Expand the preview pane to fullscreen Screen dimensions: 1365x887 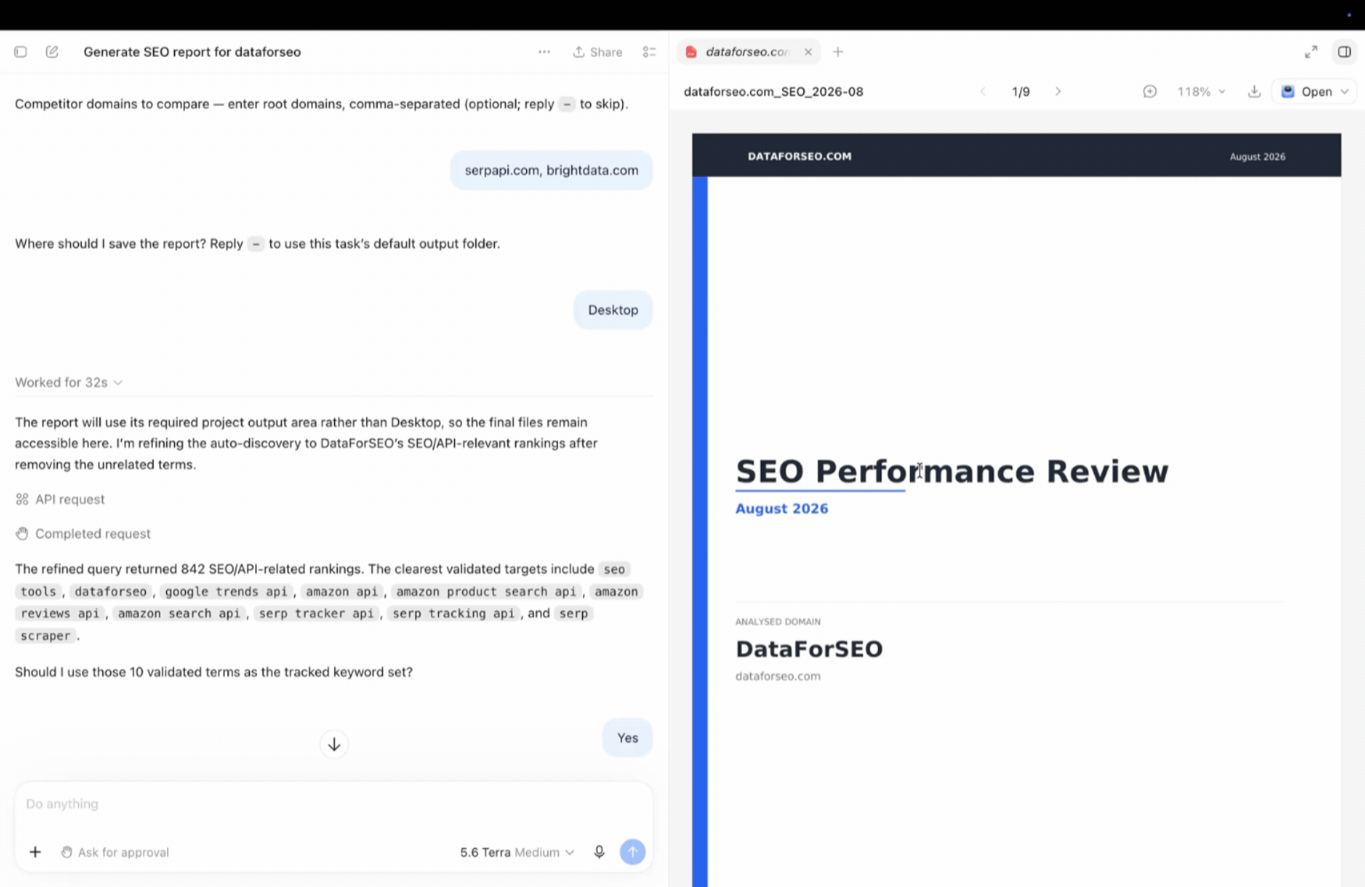click(1311, 52)
